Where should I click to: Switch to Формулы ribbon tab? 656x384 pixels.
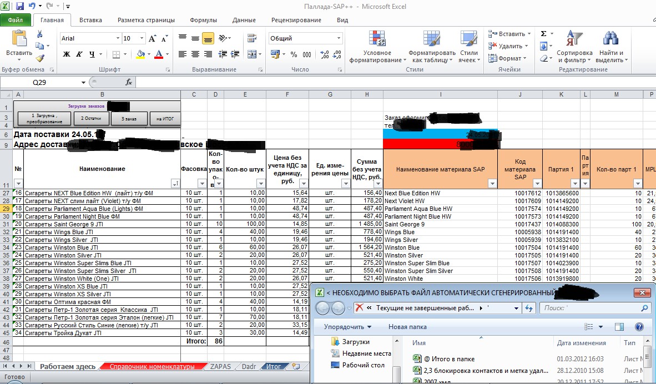coord(203,20)
